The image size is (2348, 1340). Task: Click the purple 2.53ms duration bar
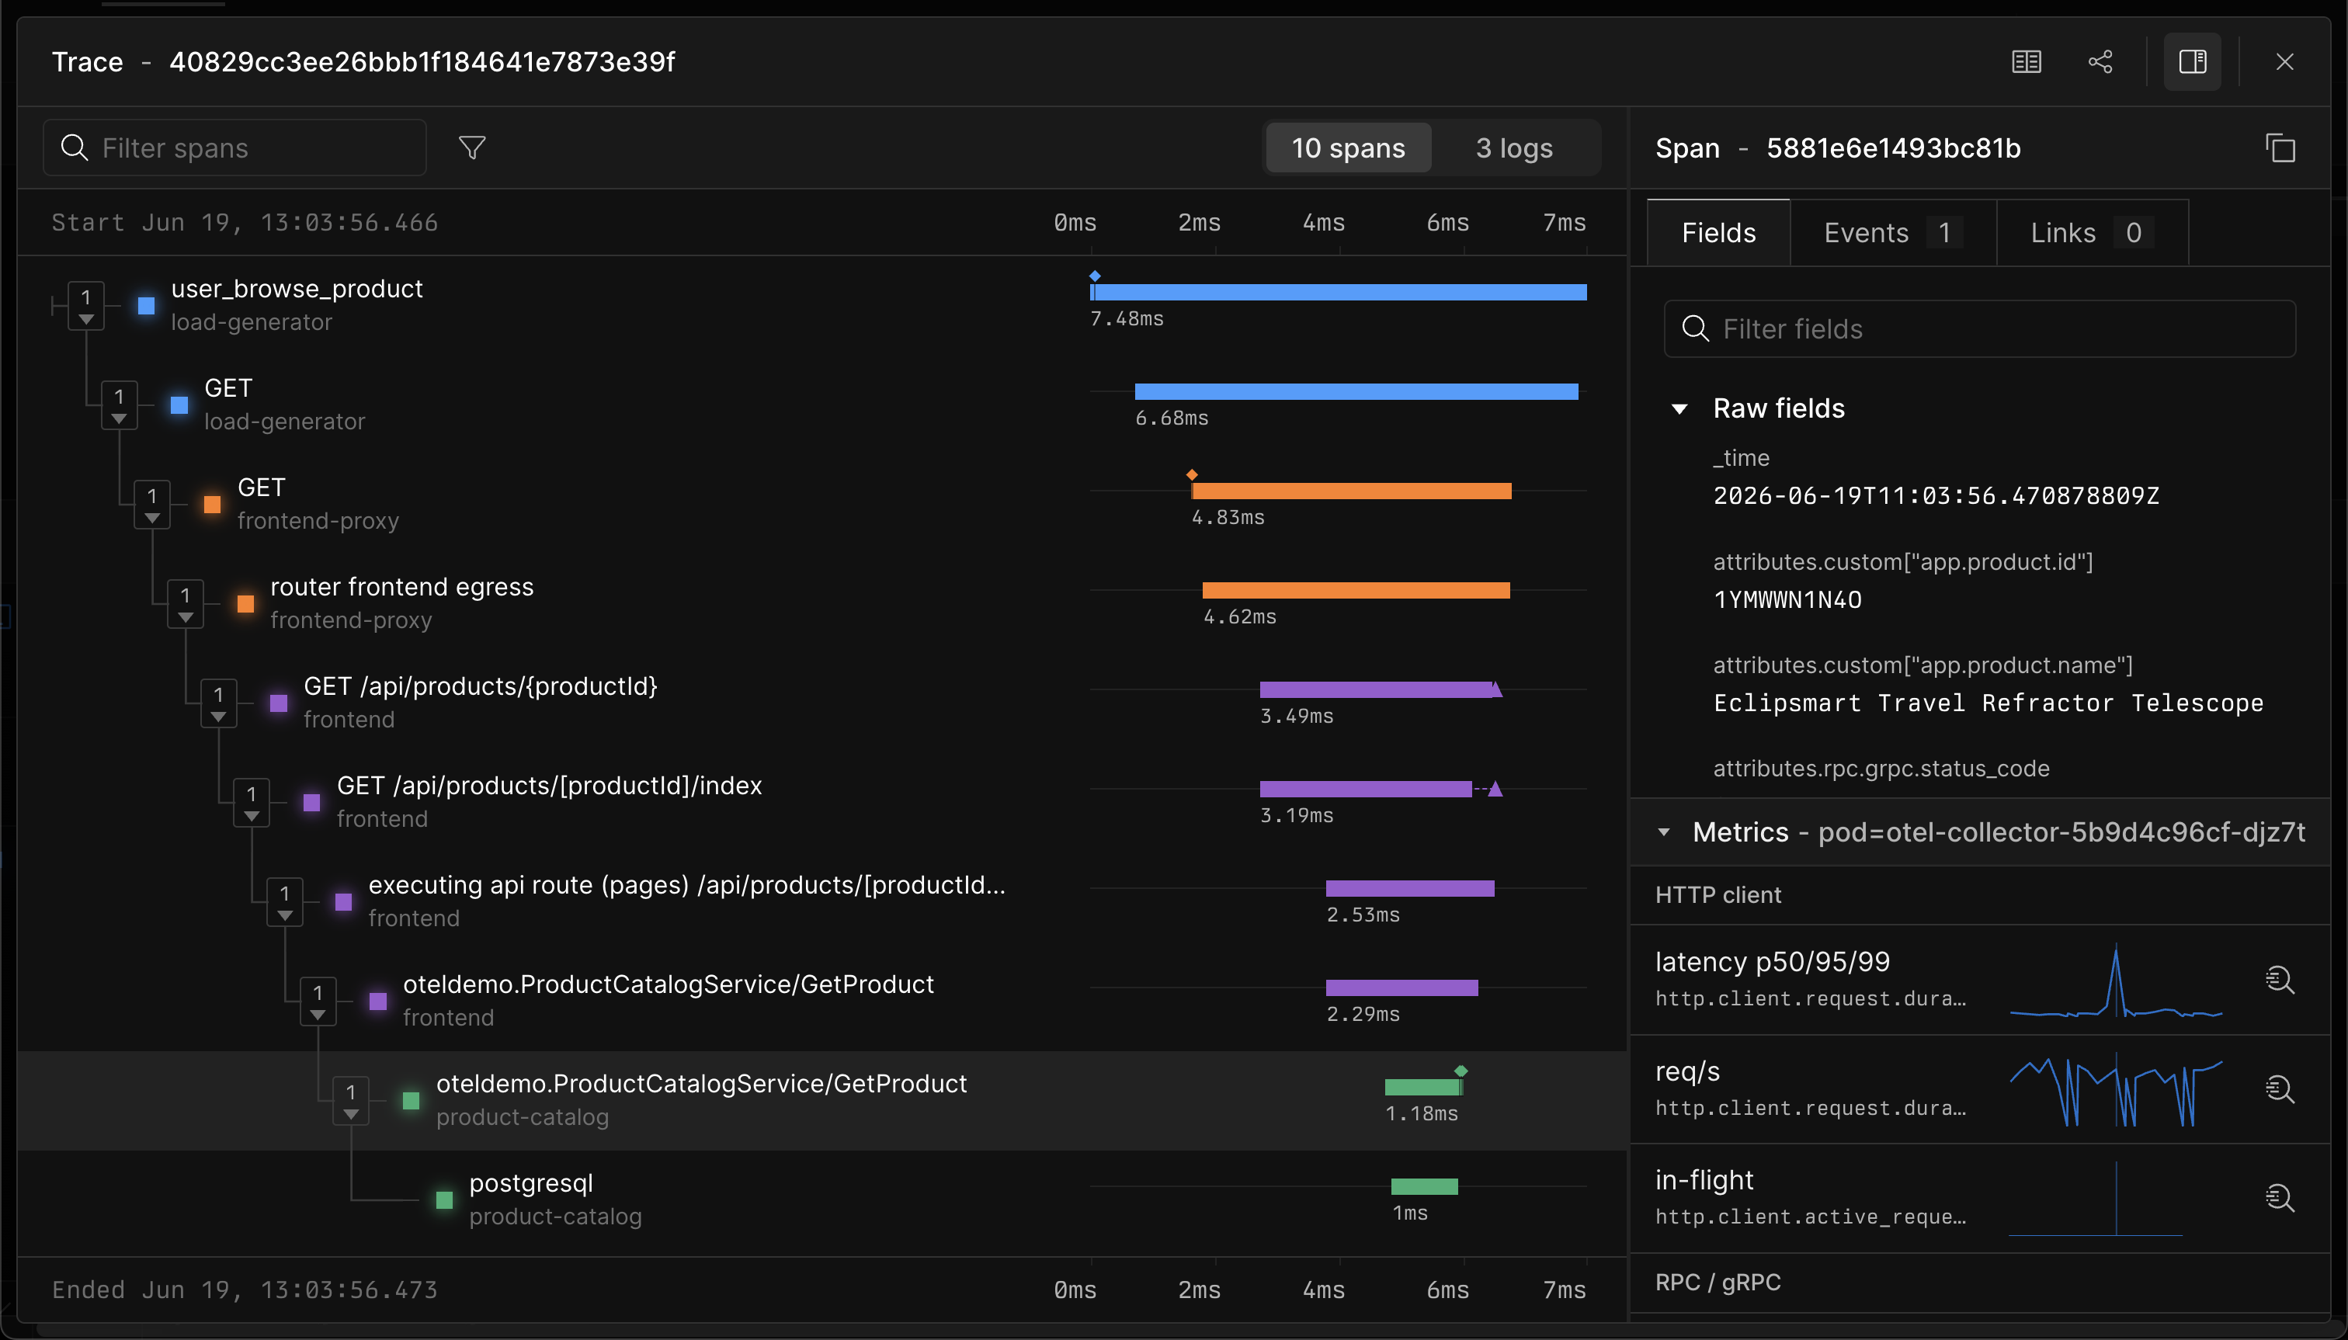1410,889
